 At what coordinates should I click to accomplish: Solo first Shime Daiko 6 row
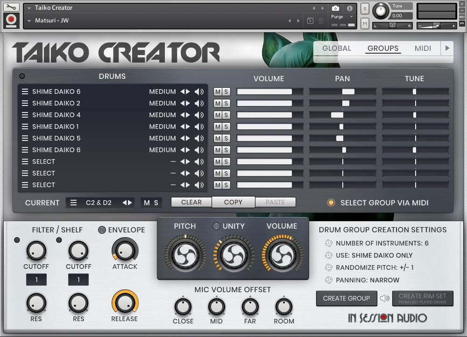[226, 91]
